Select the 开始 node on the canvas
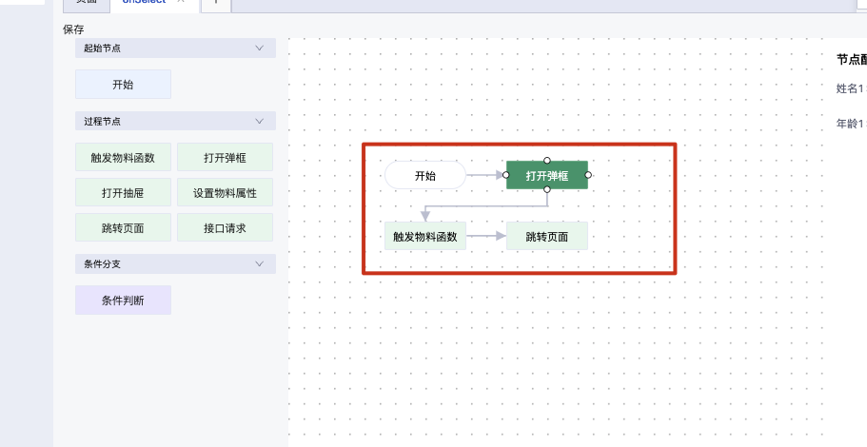The image size is (867, 447). pyautogui.click(x=425, y=175)
